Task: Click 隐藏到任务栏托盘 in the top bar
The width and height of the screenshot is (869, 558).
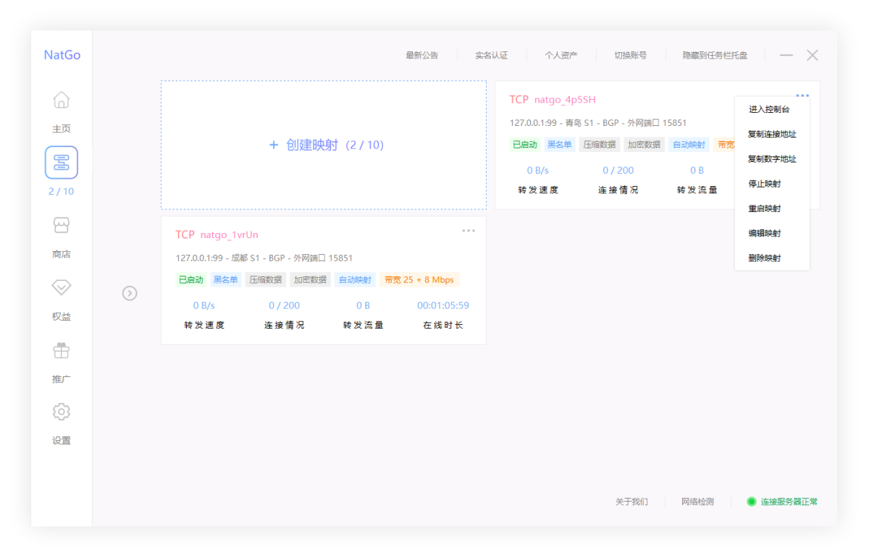Action: tap(715, 55)
